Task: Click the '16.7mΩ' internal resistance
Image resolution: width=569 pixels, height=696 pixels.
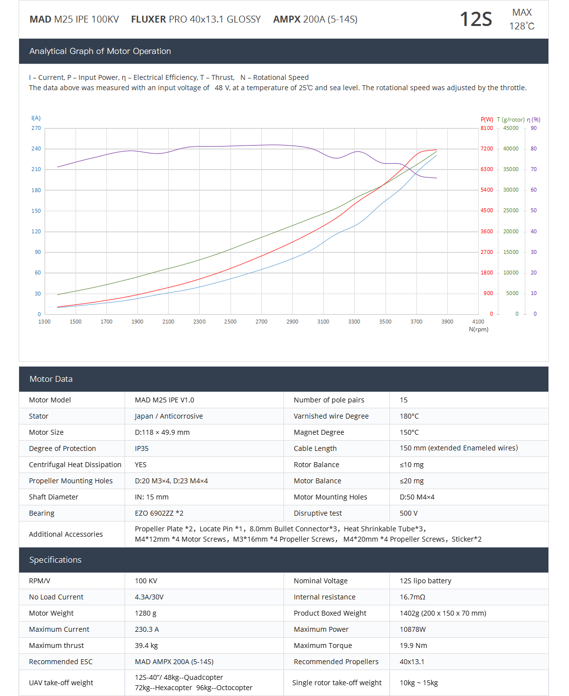Action: tap(412, 597)
